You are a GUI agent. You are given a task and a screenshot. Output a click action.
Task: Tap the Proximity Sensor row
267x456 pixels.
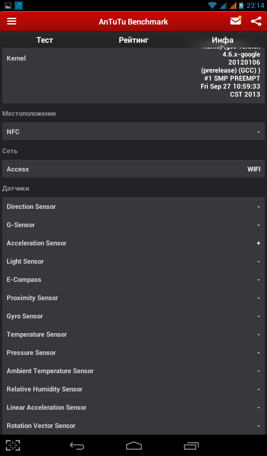tap(133, 298)
